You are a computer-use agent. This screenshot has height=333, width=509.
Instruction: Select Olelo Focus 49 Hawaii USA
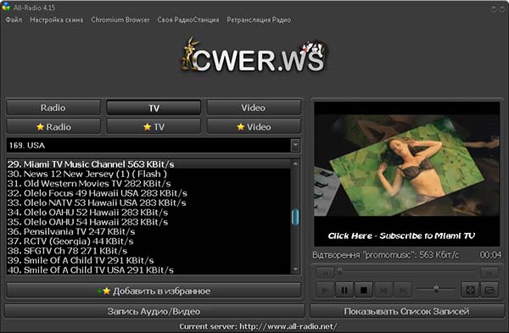pyautogui.click(x=148, y=193)
